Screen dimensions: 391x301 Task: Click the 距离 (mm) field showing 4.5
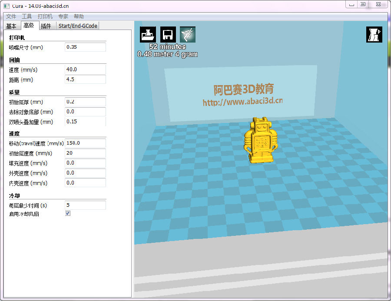85,79
